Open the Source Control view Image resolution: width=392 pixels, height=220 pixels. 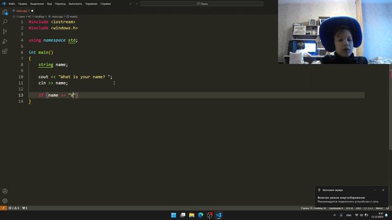point(5,31)
